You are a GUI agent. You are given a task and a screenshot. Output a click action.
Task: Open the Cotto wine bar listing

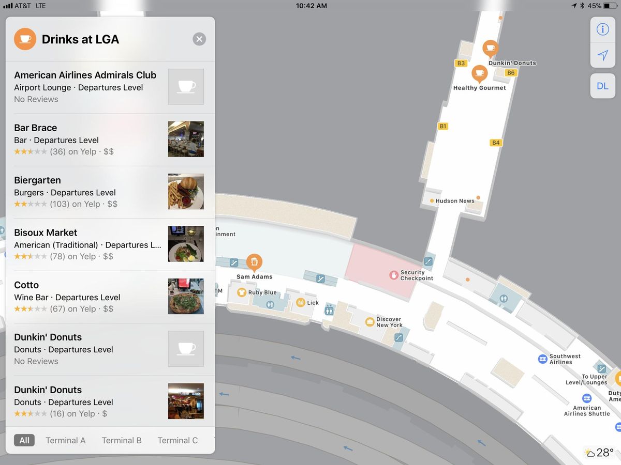[110, 297]
